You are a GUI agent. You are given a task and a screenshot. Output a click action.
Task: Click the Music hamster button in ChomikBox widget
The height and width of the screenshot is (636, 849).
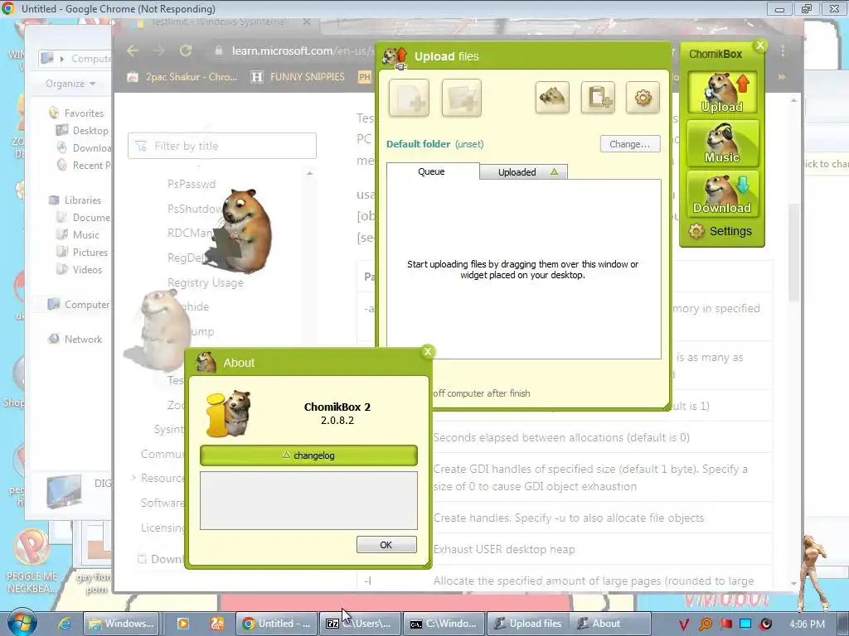[x=722, y=143]
